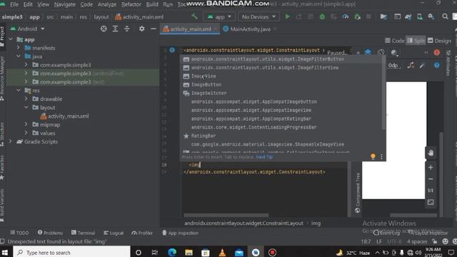Image resolution: width=457 pixels, height=257 pixels.
Task: Select the pan hand tool in preview
Action: click(x=431, y=153)
